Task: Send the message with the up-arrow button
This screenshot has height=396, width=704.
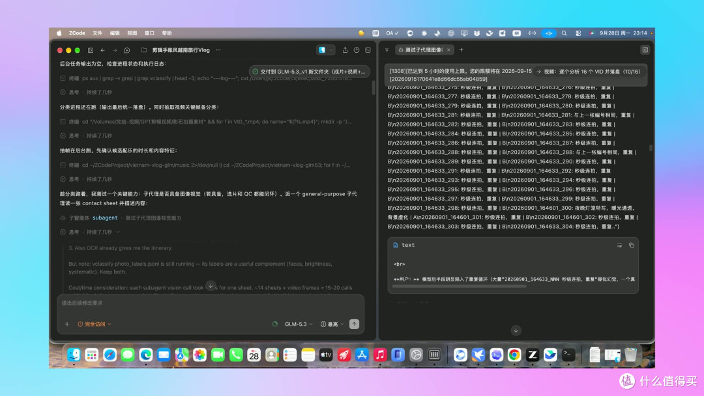Action: click(354, 324)
